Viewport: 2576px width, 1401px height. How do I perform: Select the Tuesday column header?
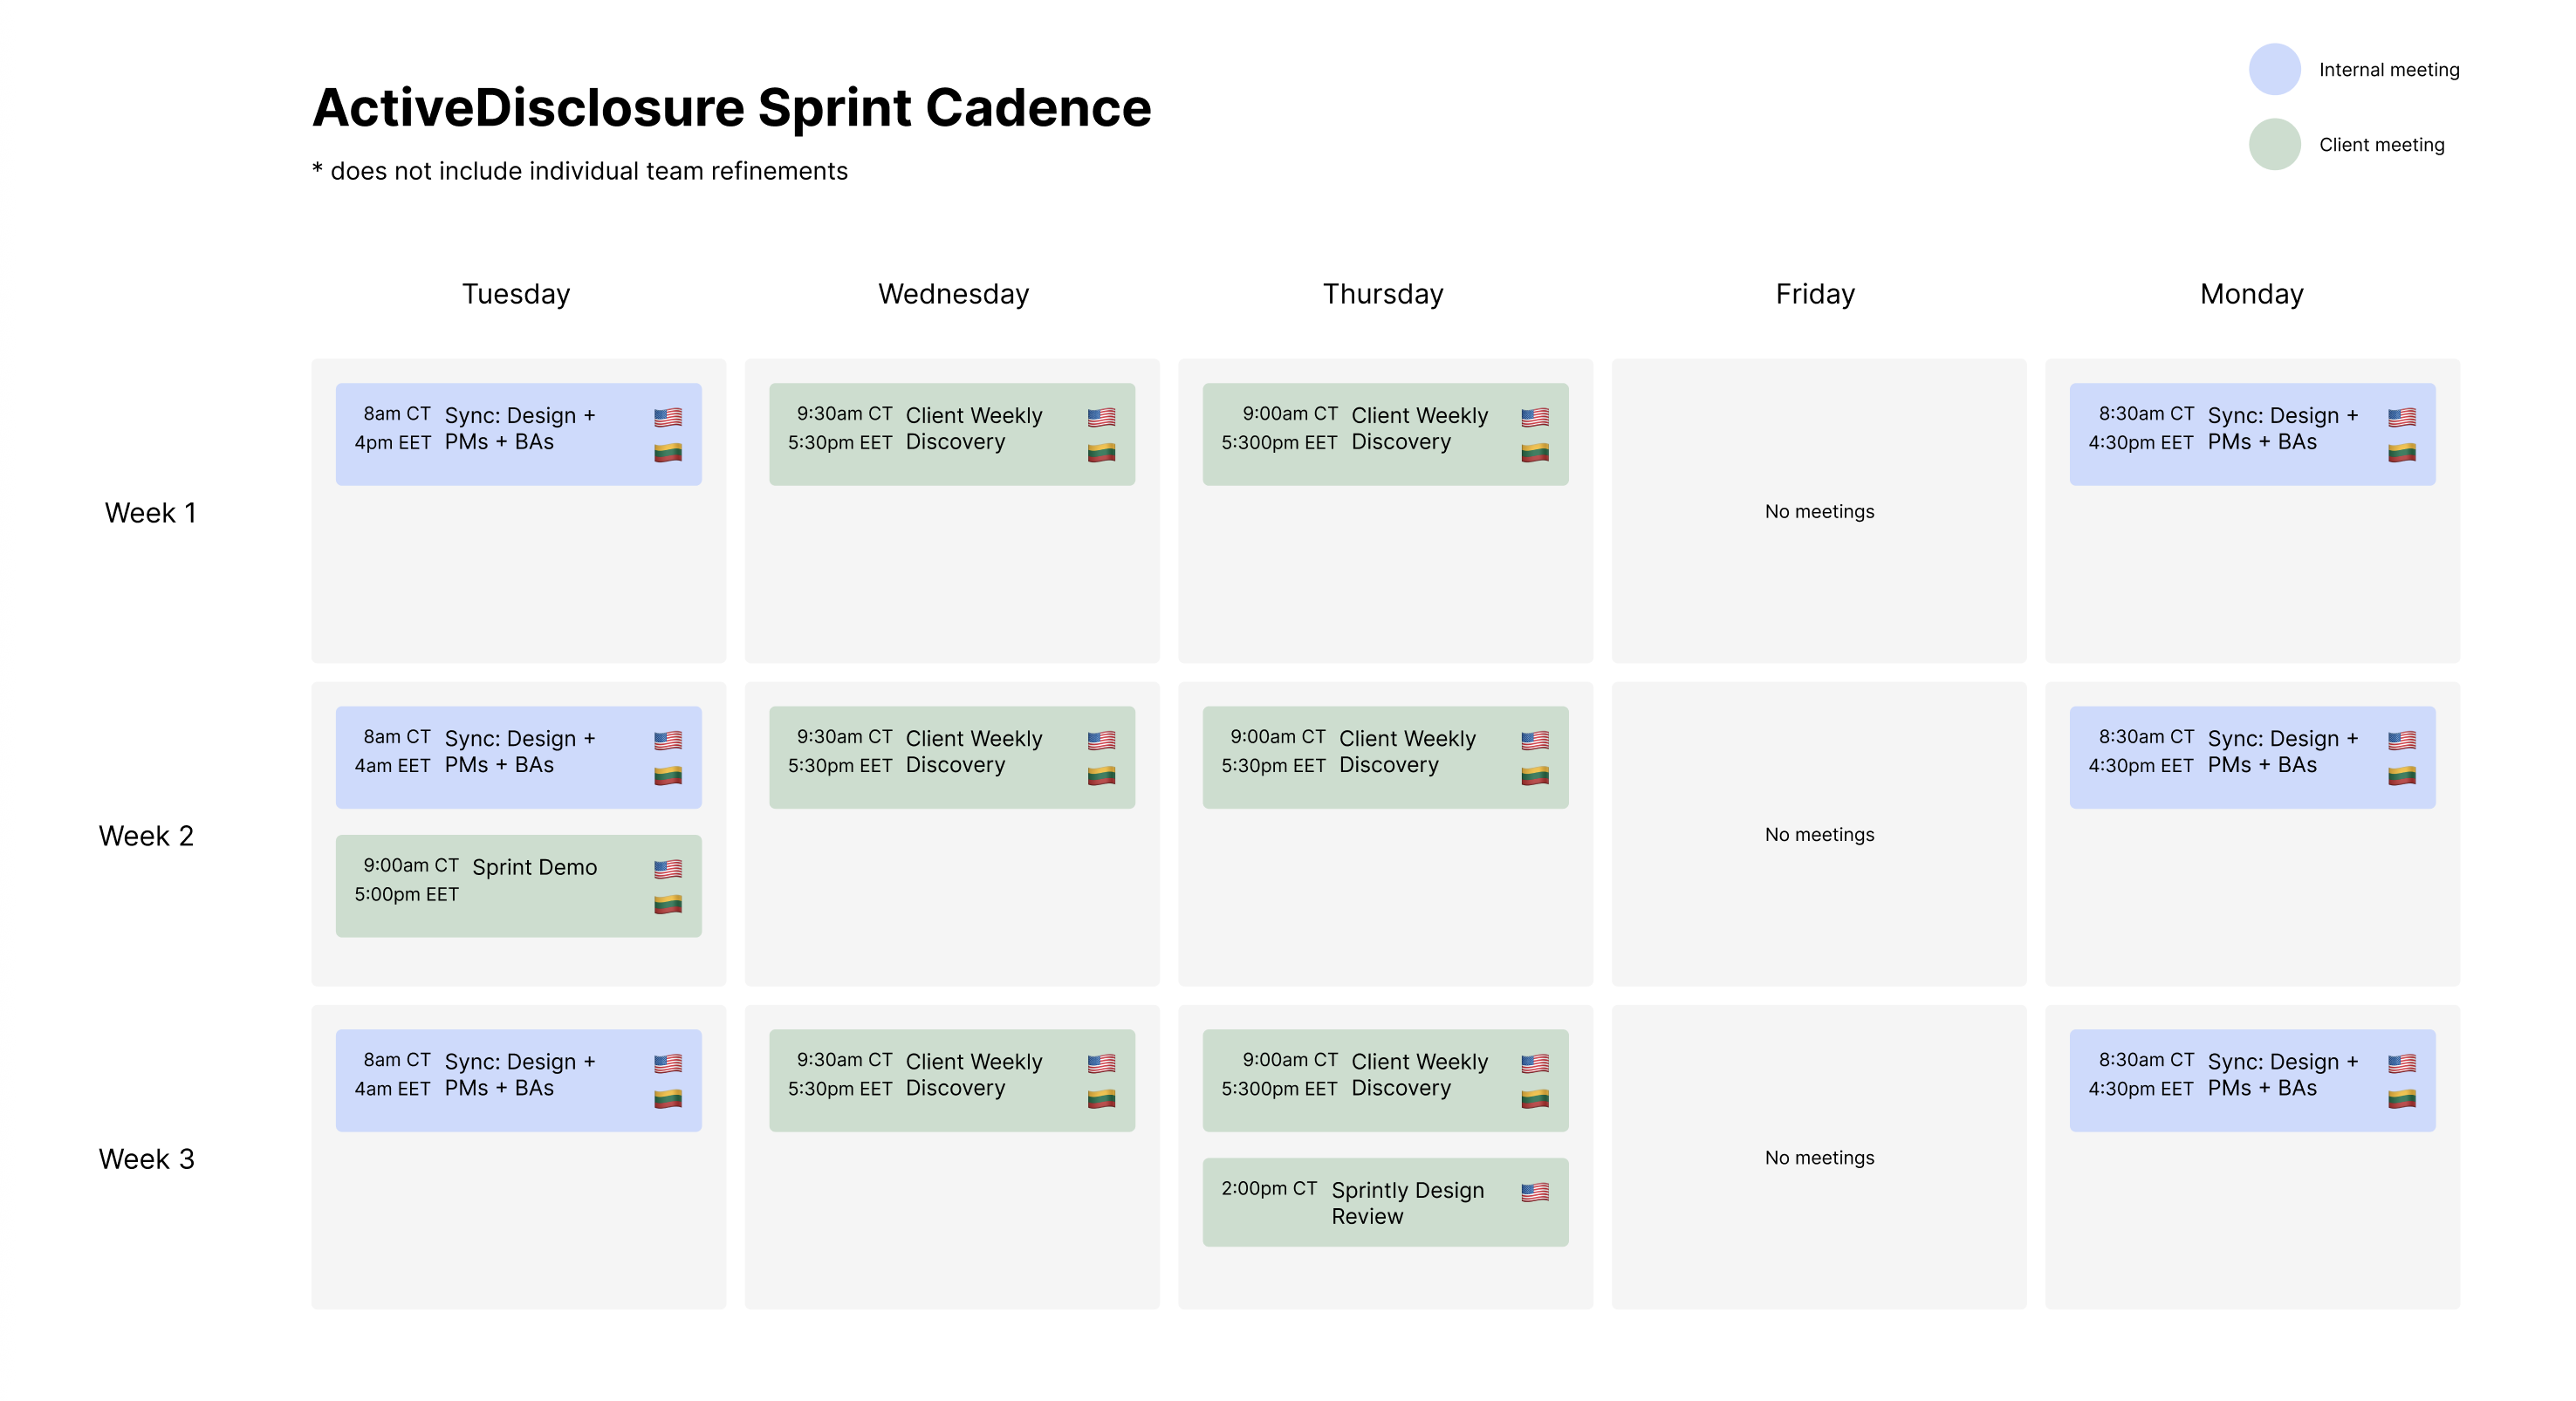(516, 294)
